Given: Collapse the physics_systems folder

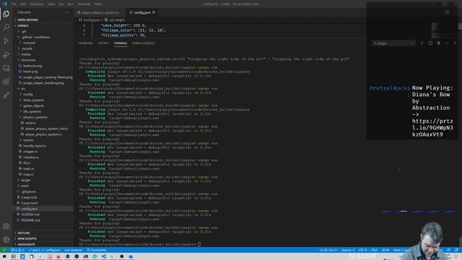Looking at the screenshot, I should [x=35, y=117].
